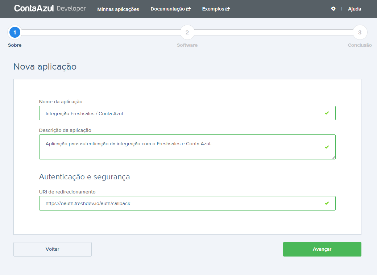
Task: Select step 3 circle Conclusão
Action: [x=360, y=32]
